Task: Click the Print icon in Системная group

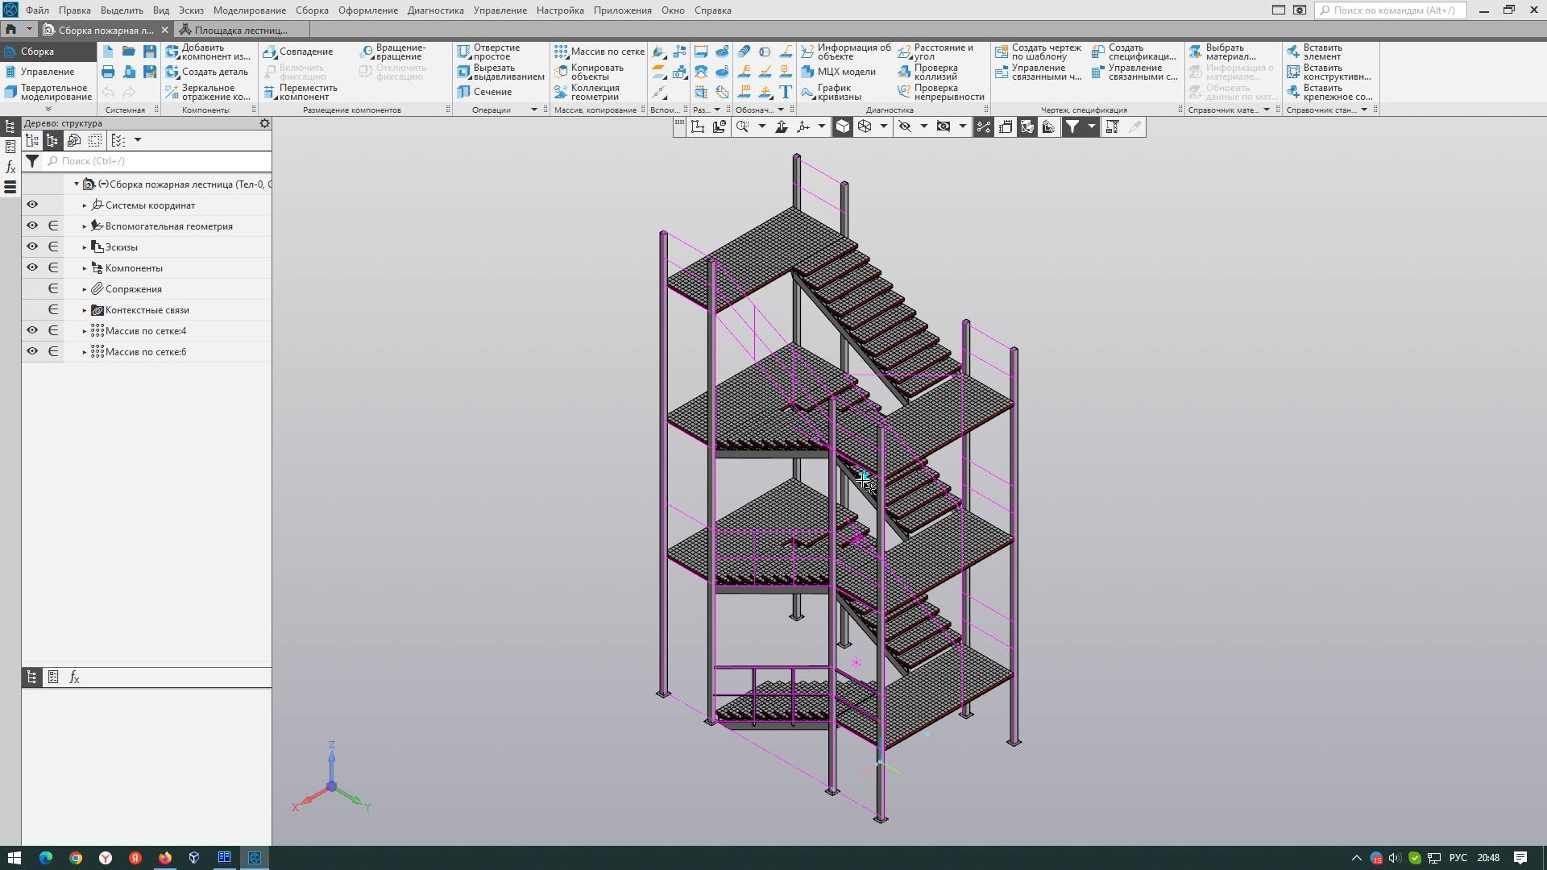Action: click(x=108, y=72)
